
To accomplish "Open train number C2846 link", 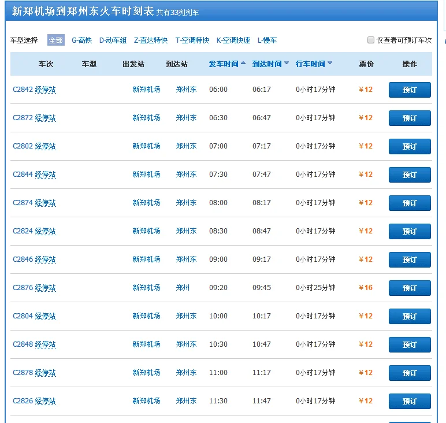I will pos(23,259).
